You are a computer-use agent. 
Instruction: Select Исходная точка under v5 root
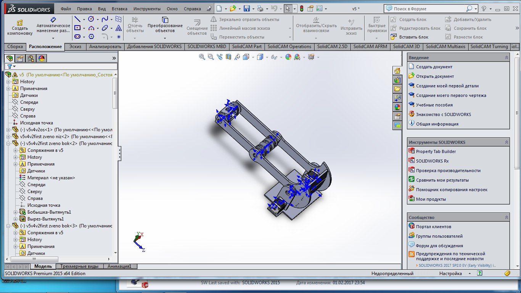(37, 123)
